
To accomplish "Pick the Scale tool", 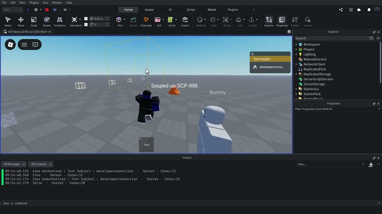I will 34,21.
